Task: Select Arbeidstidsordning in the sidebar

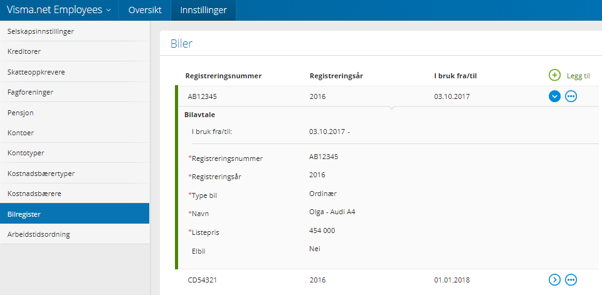Action: [75, 234]
